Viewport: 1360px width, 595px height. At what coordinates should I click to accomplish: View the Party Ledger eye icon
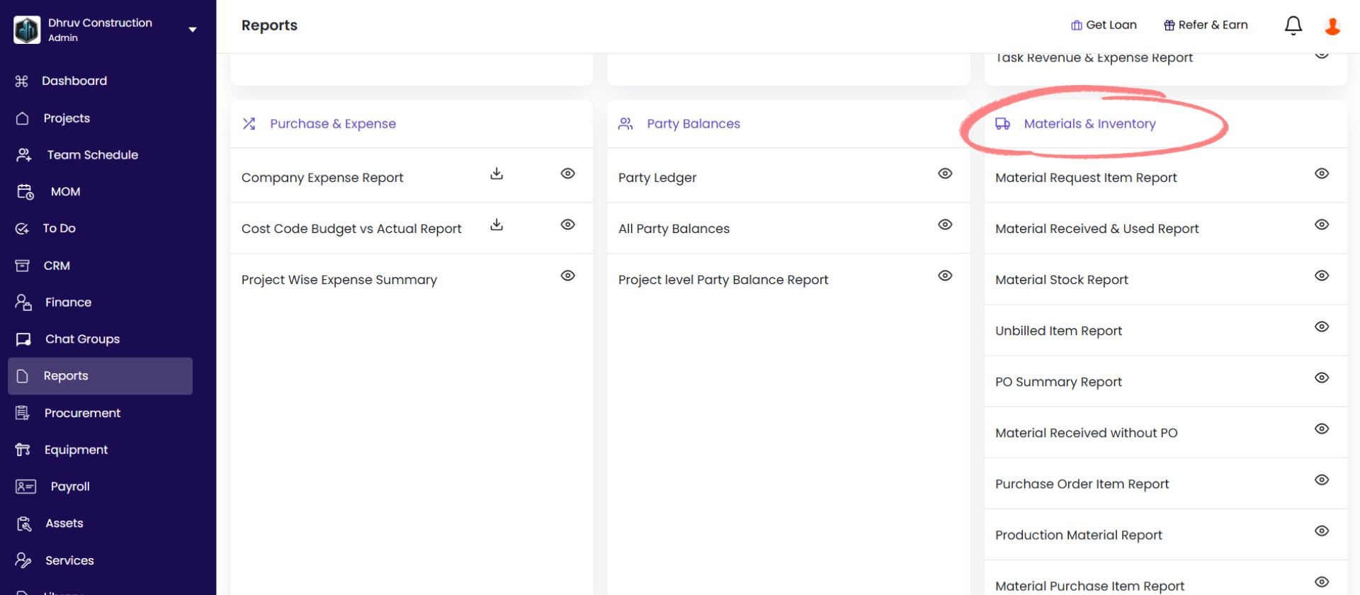coord(945,174)
